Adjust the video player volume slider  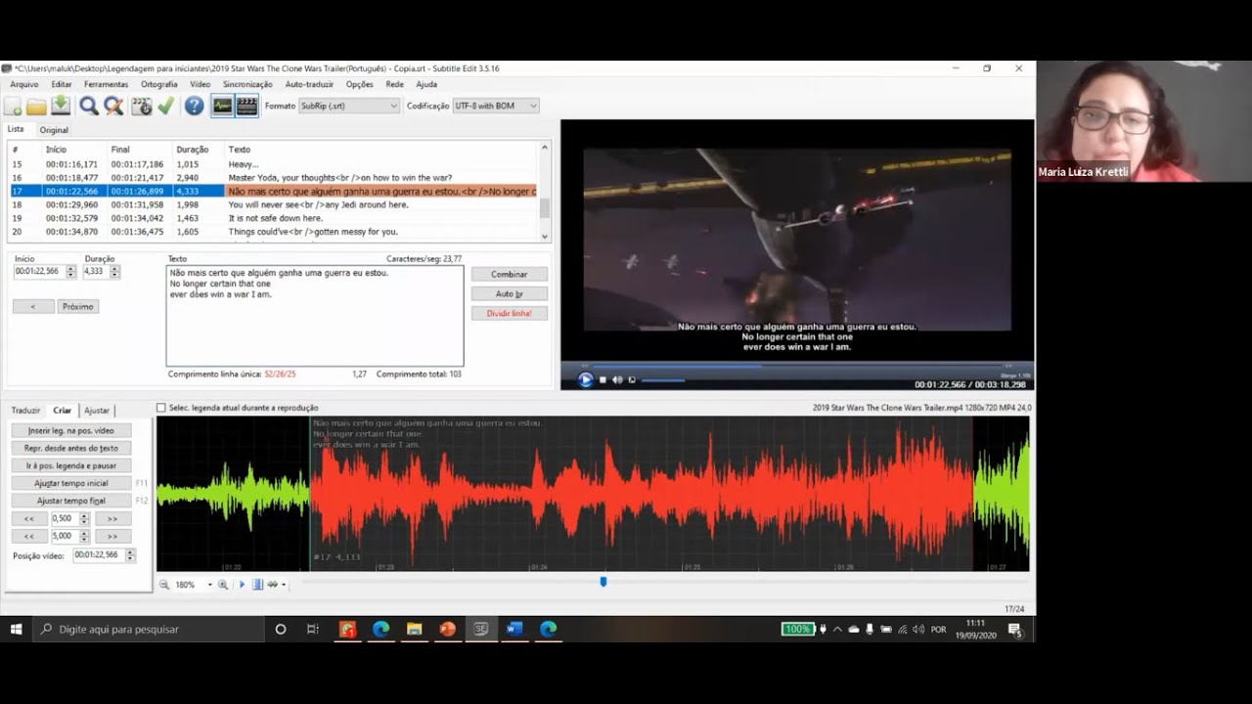coord(664,379)
